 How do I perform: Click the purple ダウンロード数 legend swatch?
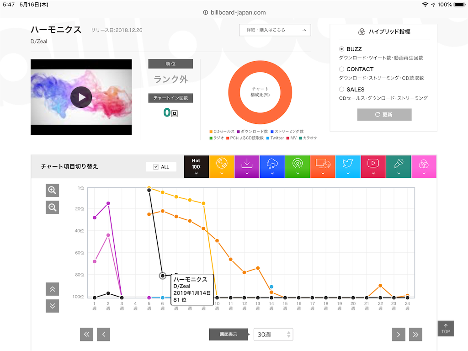238,132
